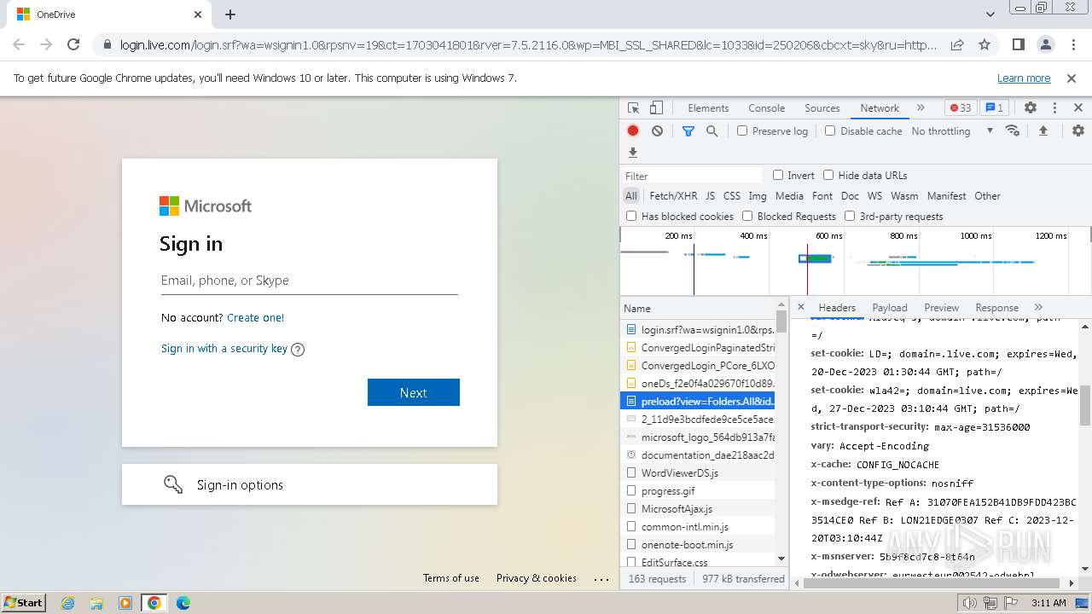Viewport: 1092px width, 614px height.
Task: Open Terms of use link
Action: (451, 578)
